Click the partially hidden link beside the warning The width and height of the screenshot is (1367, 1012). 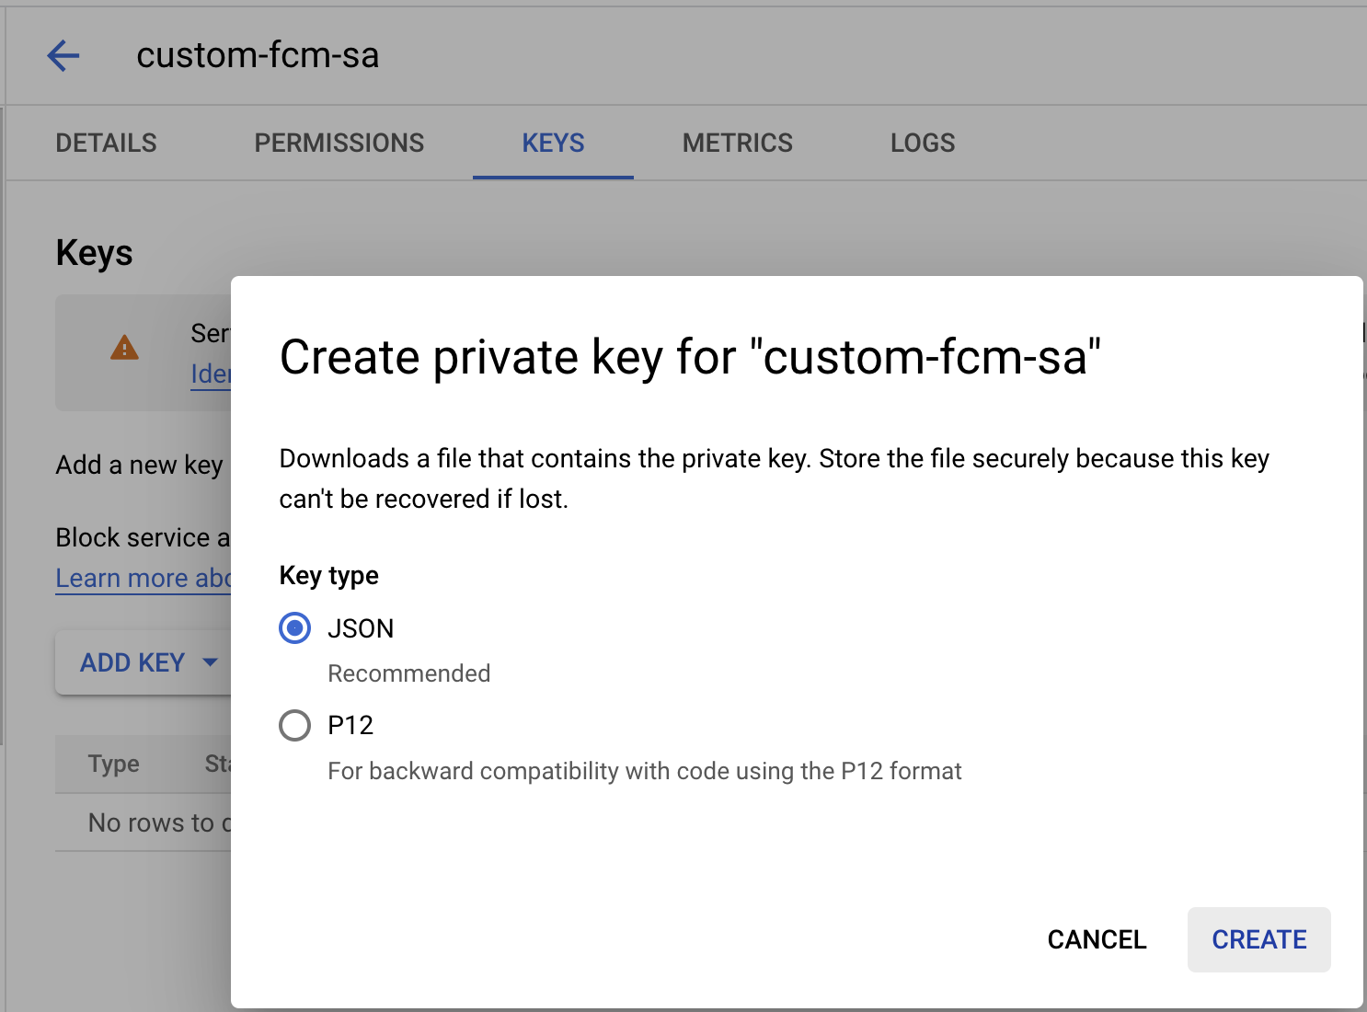point(211,374)
